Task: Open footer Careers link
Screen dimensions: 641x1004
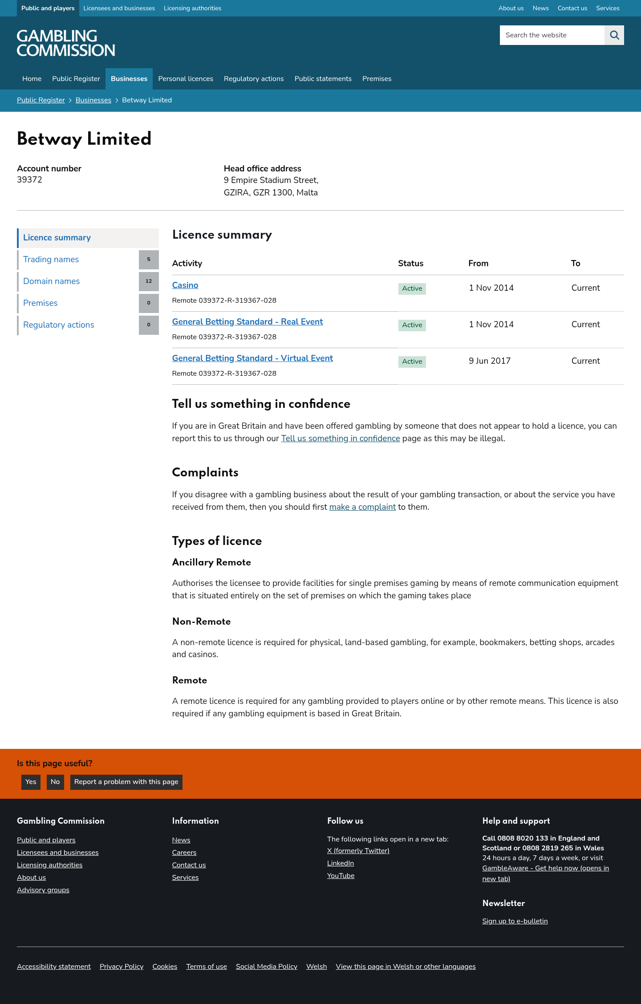Action: click(184, 853)
